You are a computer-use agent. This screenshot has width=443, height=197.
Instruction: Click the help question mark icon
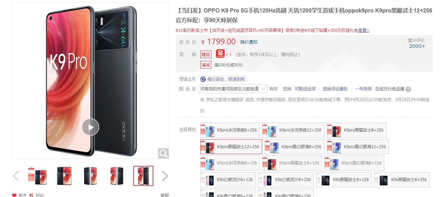coord(408,89)
